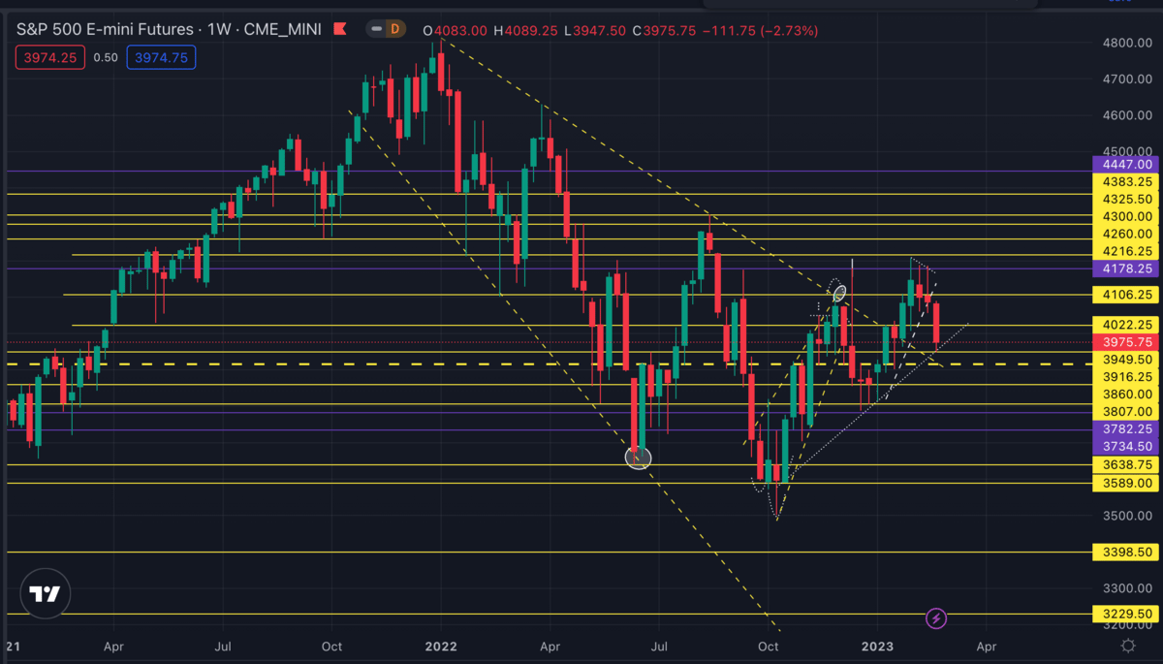
Task: Select the 3916.25 price label
Action: [1125, 377]
